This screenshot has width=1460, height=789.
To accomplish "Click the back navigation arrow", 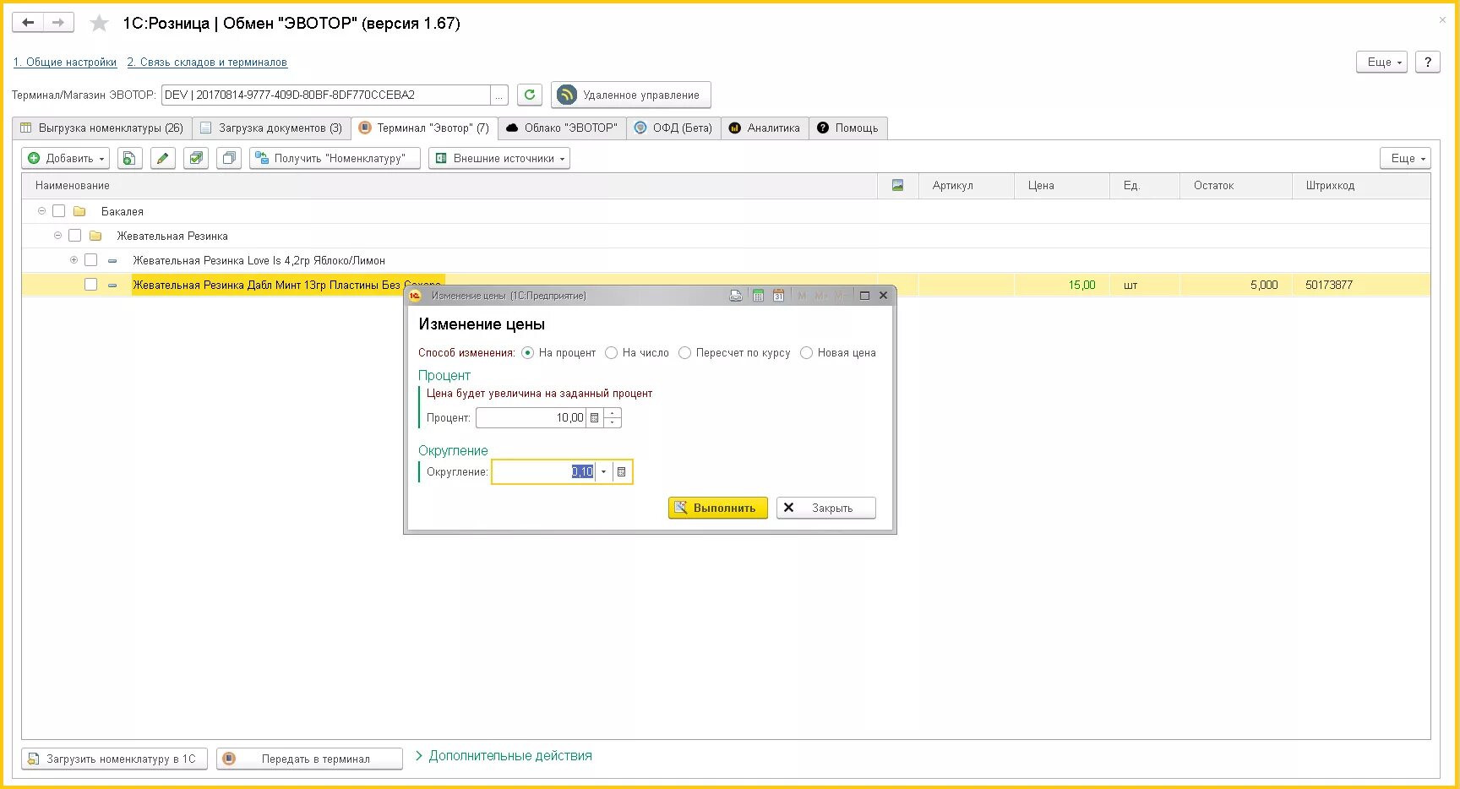I will point(28,23).
